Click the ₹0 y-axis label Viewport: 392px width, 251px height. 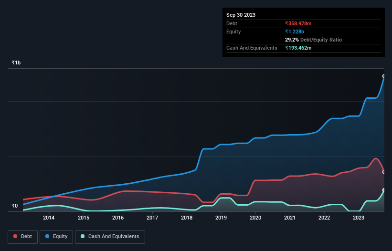pos(15,206)
